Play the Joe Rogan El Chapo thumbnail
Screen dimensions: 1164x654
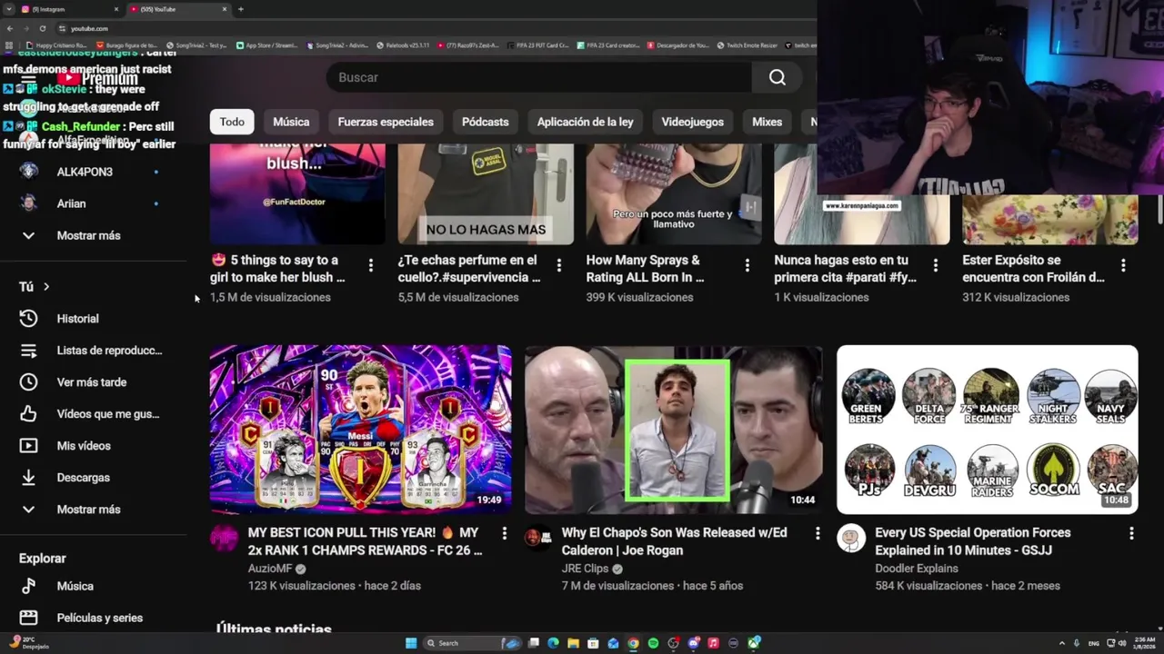click(674, 429)
